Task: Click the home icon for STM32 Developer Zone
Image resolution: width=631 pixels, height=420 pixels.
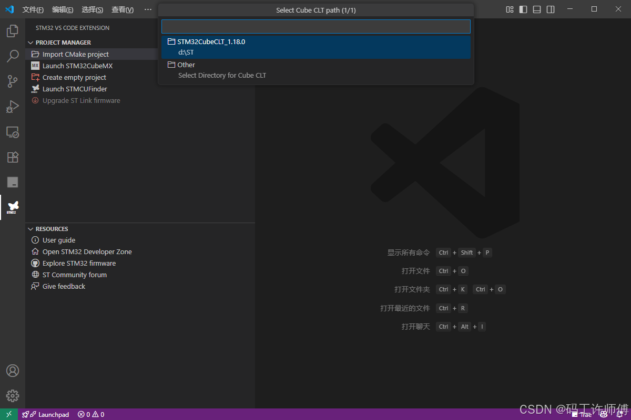Action: click(x=35, y=251)
